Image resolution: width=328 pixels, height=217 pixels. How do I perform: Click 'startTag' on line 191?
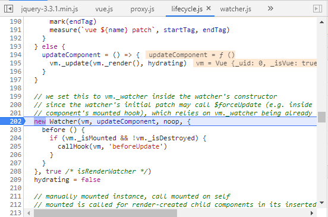179,30
